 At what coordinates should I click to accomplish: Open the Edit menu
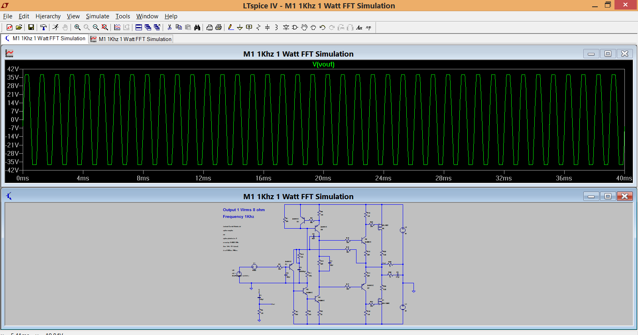24,16
